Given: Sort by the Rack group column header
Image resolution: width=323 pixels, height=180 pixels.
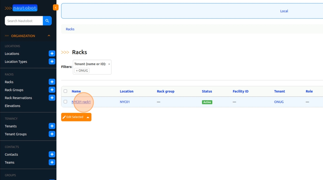Looking at the screenshot, I should coord(166,91).
